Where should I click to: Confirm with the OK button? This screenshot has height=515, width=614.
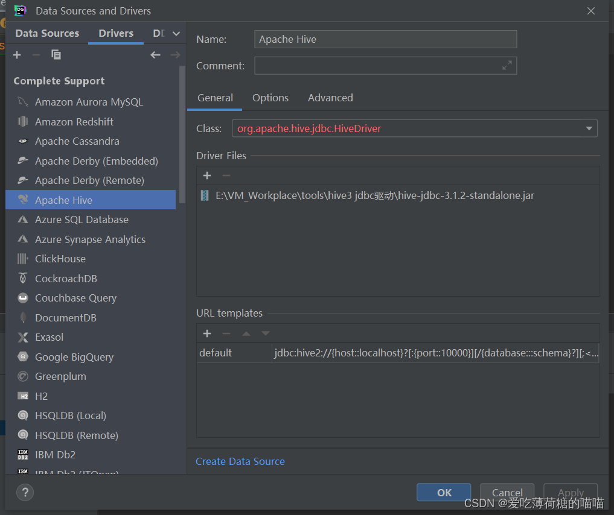[x=444, y=492]
